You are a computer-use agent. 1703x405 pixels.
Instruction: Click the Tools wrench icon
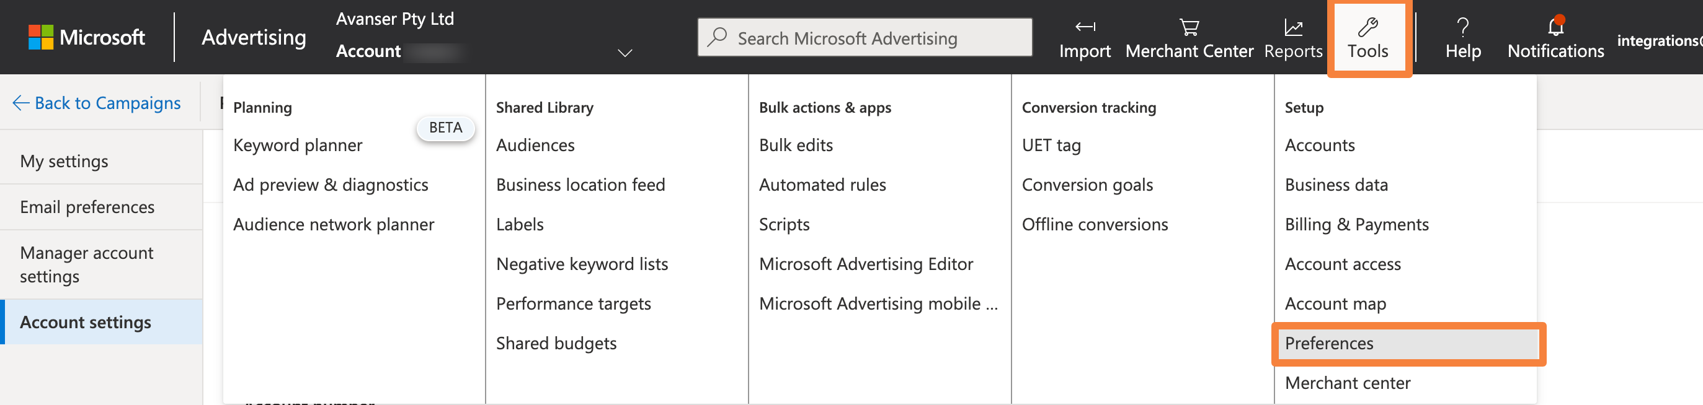click(x=1367, y=27)
